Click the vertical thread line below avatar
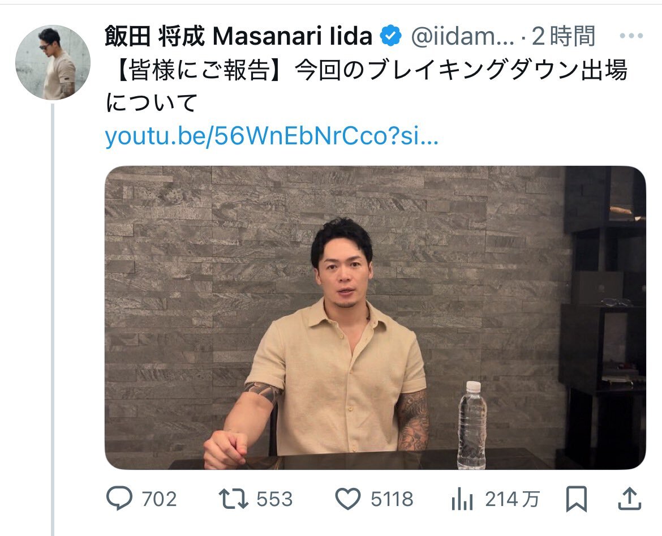Image resolution: width=662 pixels, height=536 pixels. point(53,320)
